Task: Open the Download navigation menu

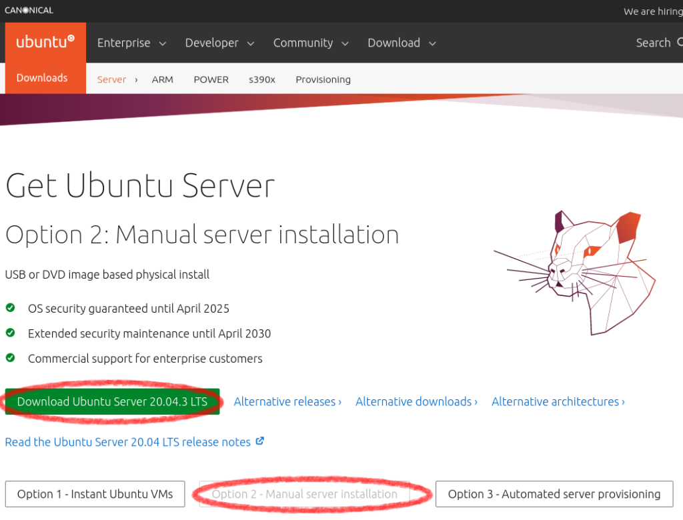Action: (402, 43)
